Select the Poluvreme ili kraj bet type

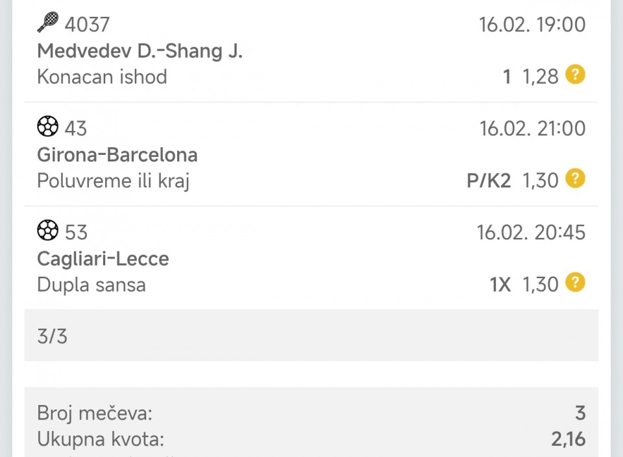(x=113, y=181)
